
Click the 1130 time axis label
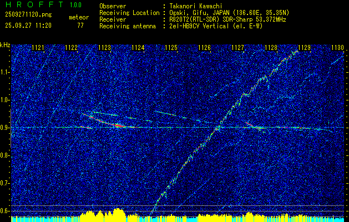tap(337, 48)
